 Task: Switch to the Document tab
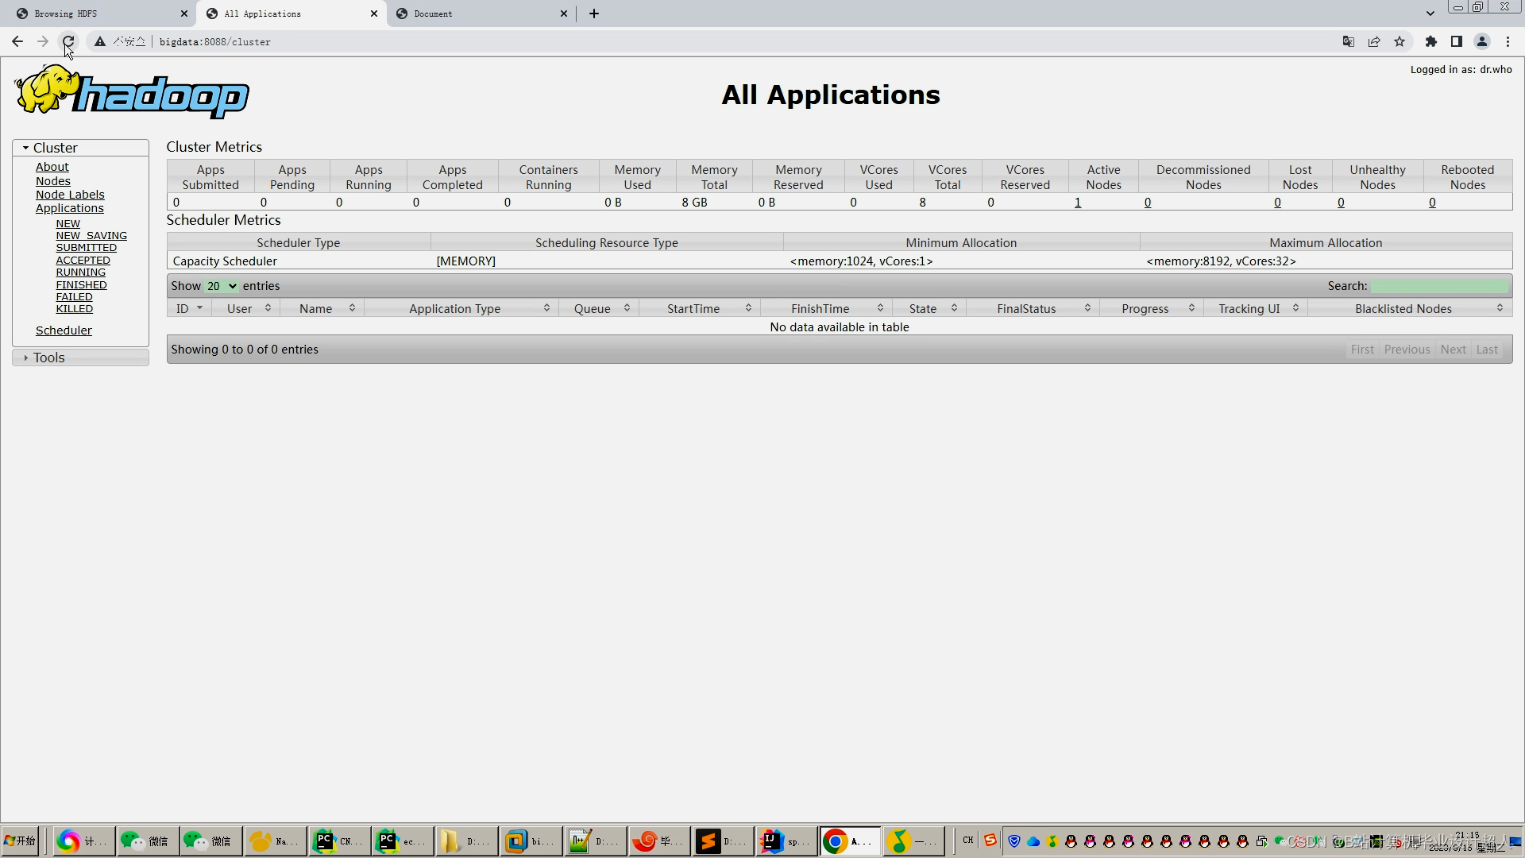coord(477,14)
